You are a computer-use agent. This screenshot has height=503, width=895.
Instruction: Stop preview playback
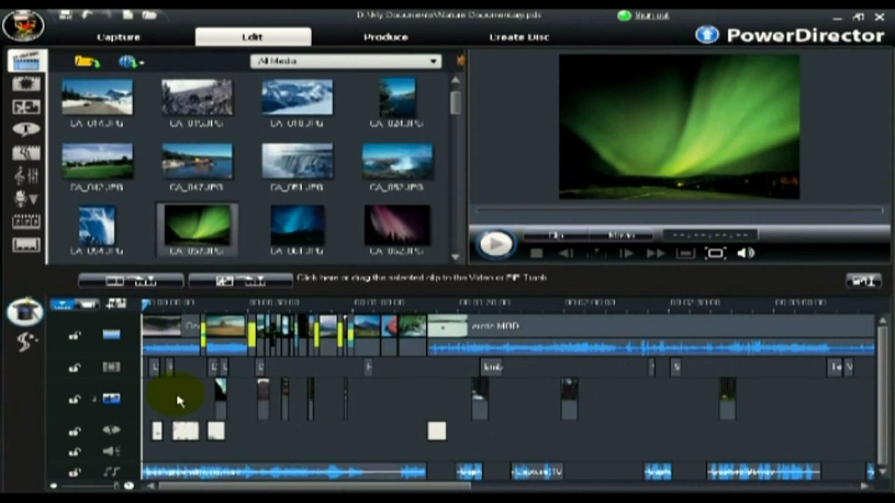(x=536, y=253)
